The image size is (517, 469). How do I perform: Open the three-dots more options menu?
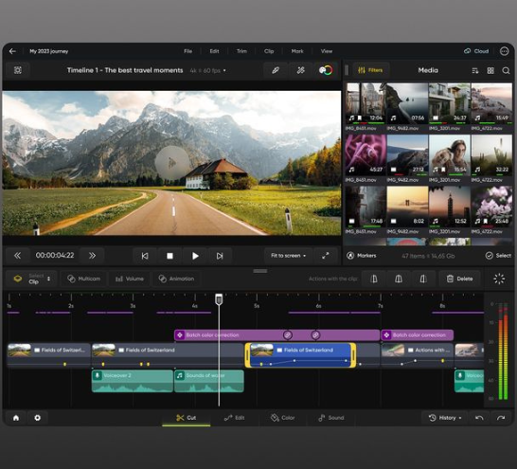tap(504, 51)
